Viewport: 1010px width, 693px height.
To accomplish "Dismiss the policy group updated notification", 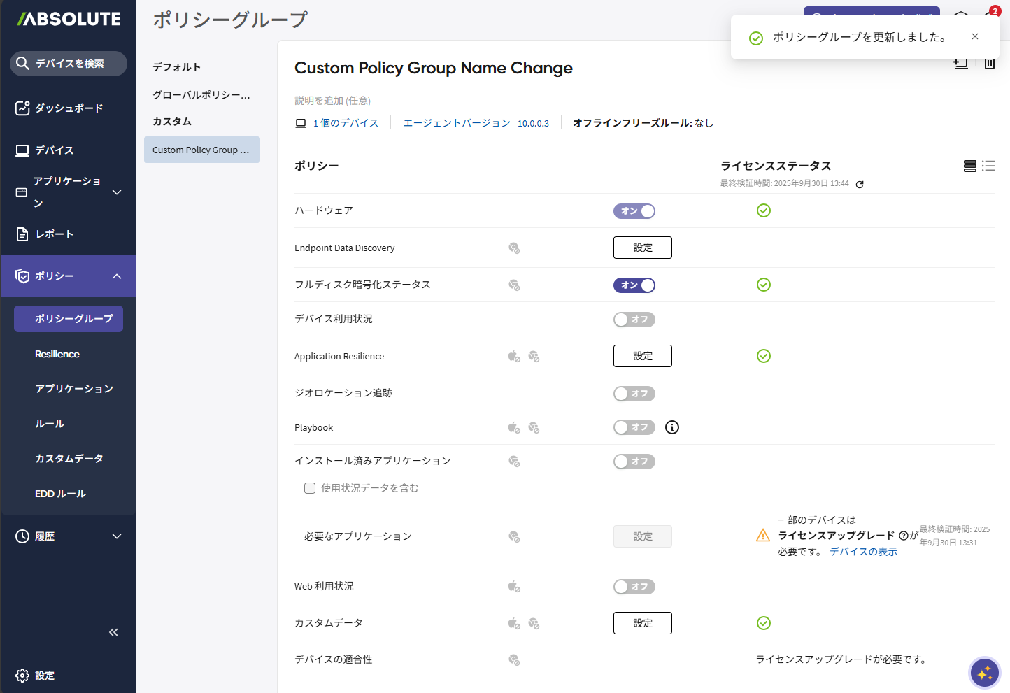I will pos(975,36).
